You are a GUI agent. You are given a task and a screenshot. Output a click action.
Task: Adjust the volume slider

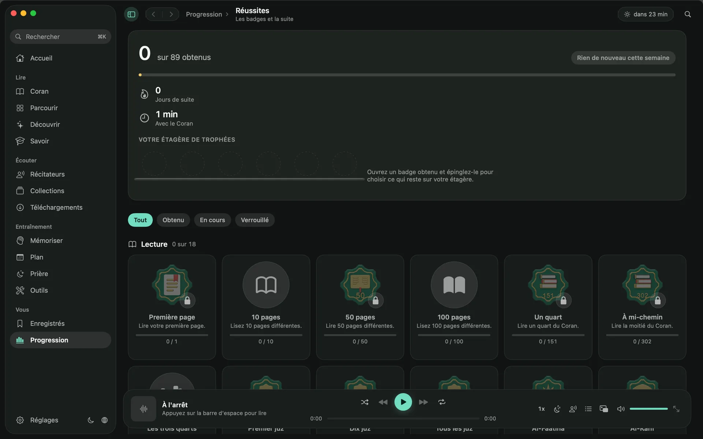[x=649, y=409]
